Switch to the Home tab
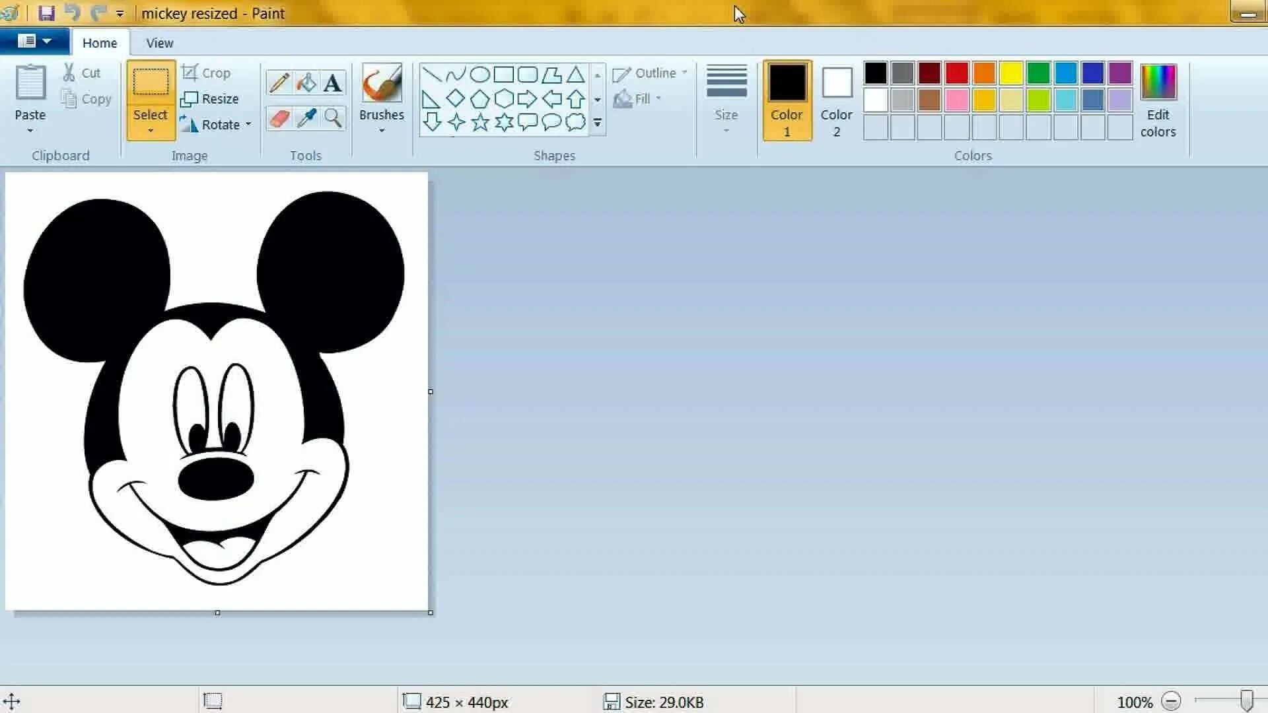Viewport: 1268px width, 713px height. [x=99, y=43]
